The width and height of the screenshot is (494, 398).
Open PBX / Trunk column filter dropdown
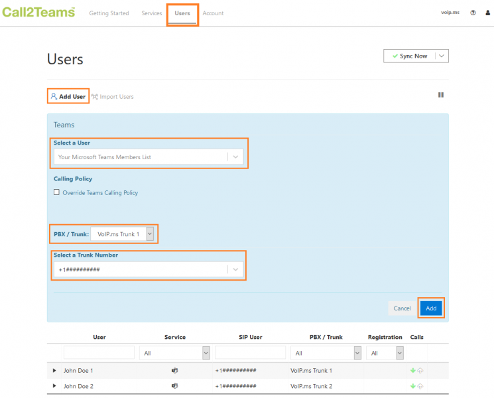click(x=326, y=353)
